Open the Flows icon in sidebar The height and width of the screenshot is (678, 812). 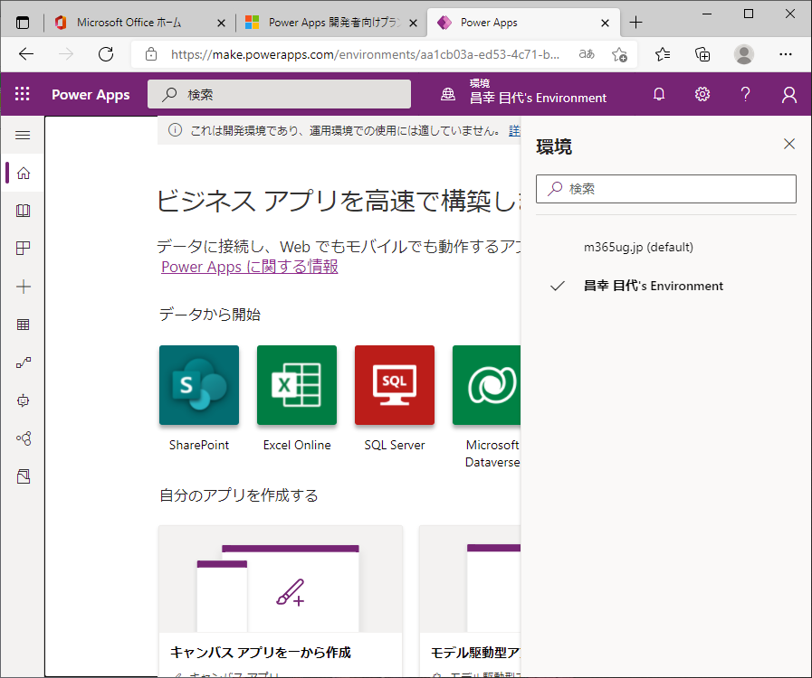coord(24,363)
